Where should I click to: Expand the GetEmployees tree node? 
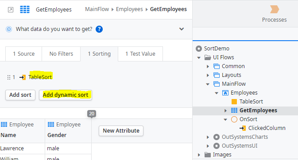point(225,110)
